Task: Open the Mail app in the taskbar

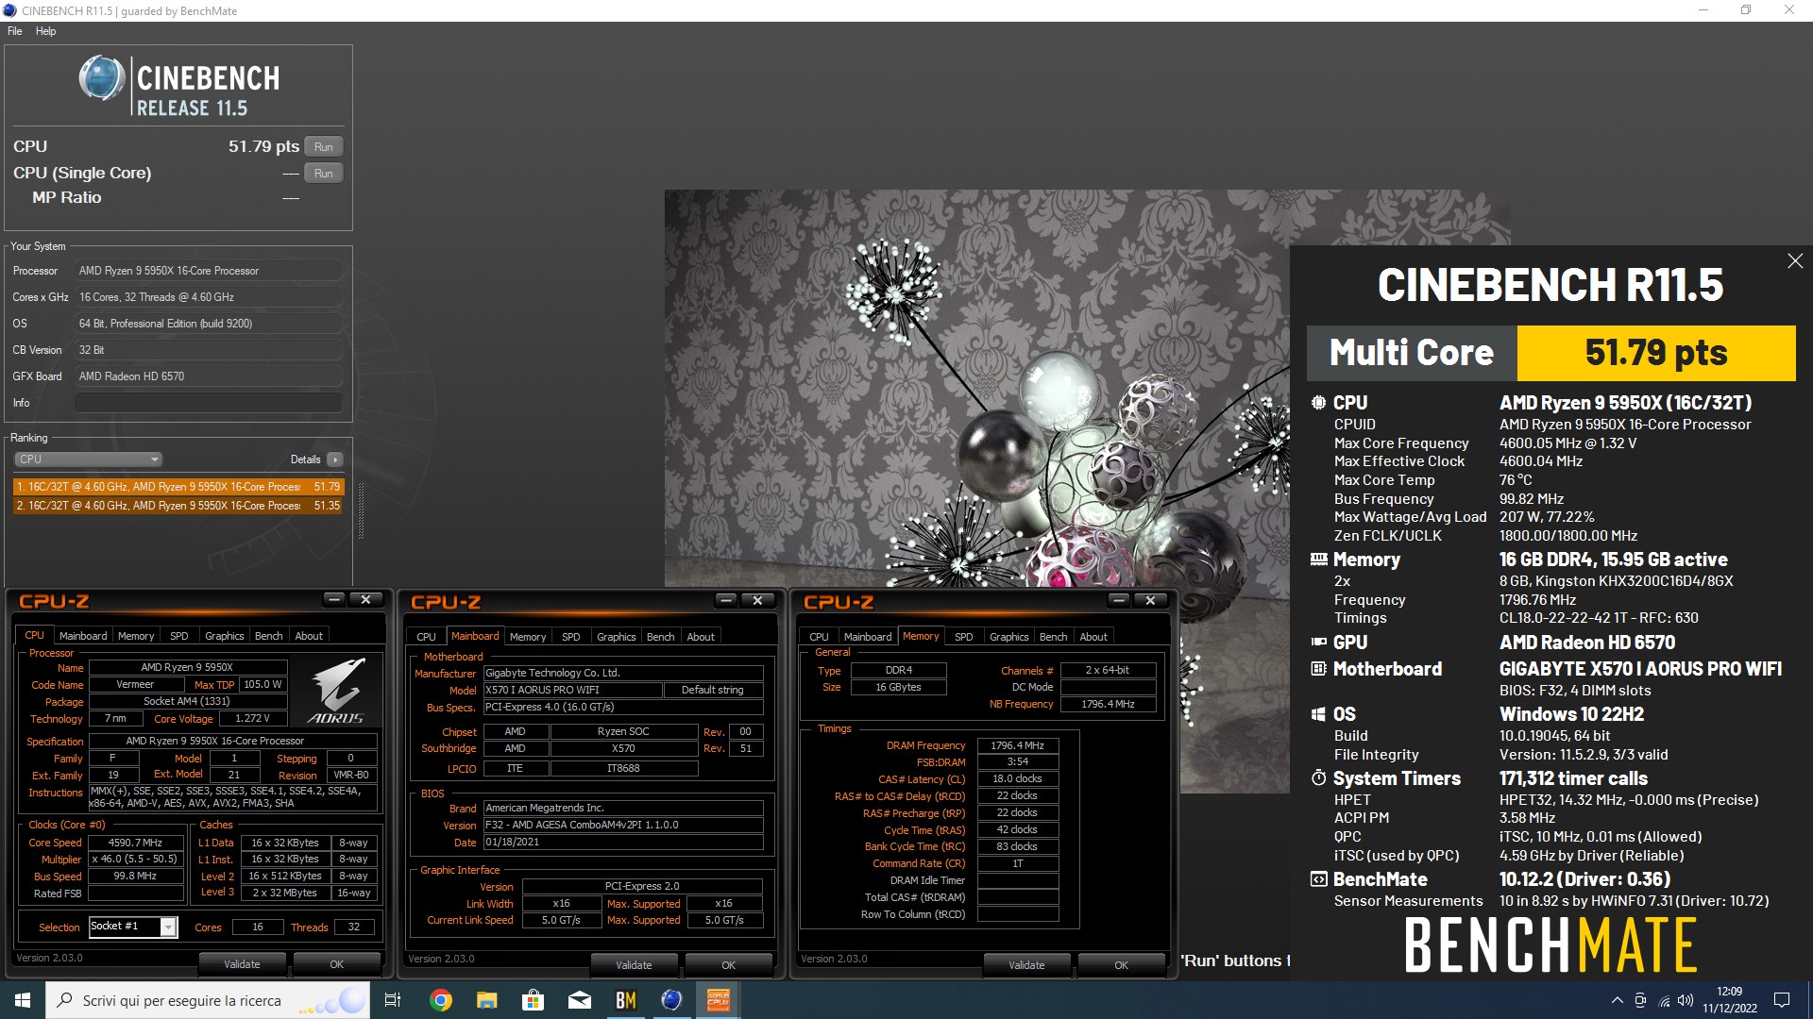Action: (579, 1000)
